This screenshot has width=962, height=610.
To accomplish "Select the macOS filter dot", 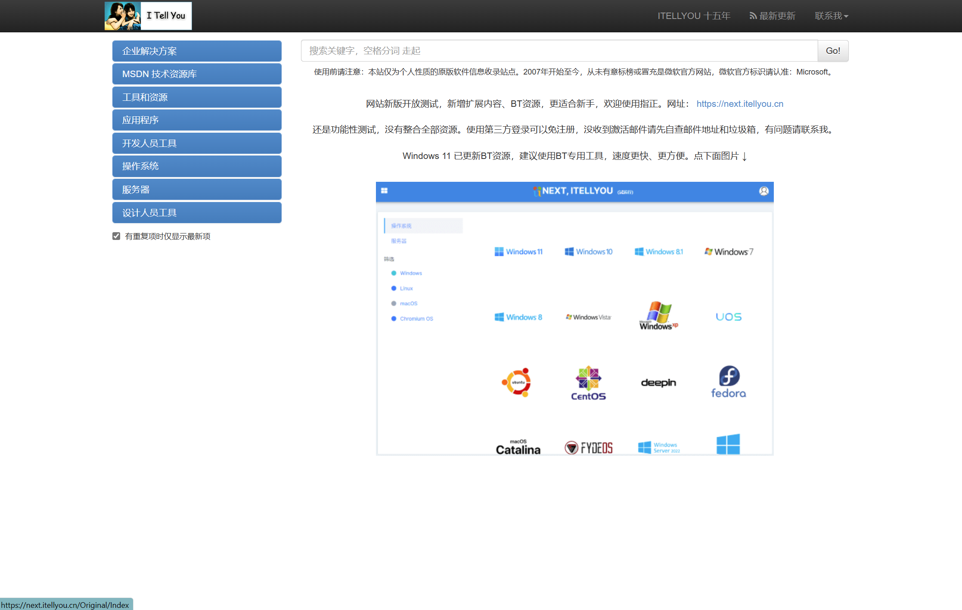I will point(394,303).
